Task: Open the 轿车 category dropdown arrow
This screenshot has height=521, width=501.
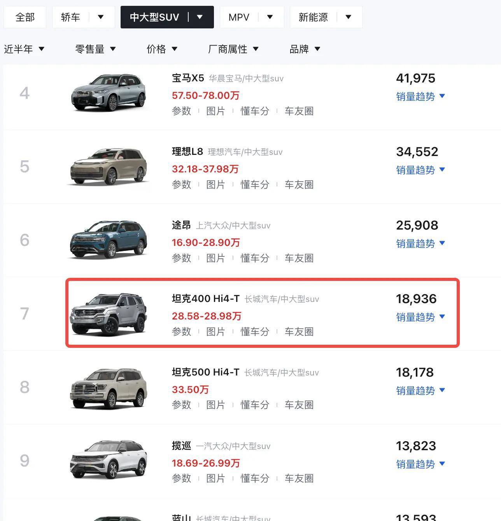Action: click(x=101, y=17)
